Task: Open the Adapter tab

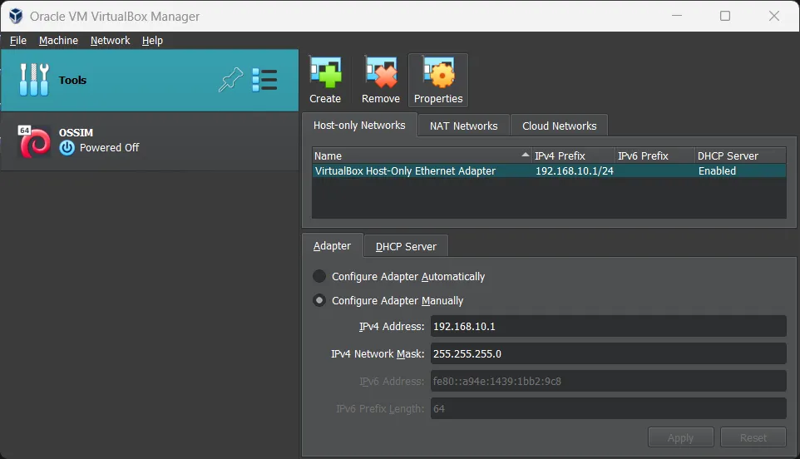Action: click(332, 246)
